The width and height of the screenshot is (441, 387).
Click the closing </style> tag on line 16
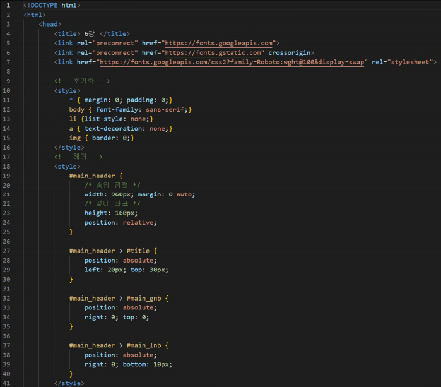point(69,148)
